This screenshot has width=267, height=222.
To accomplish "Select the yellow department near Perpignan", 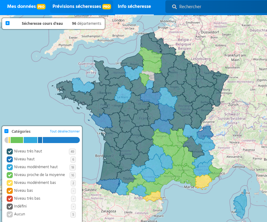I will [x=153, y=196].
